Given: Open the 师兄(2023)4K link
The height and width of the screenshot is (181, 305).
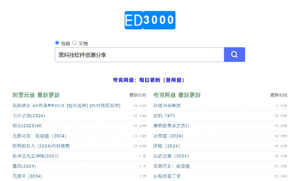Looking at the screenshot, I should [26, 125].
